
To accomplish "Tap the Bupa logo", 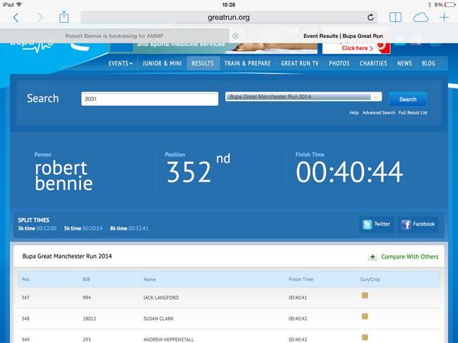I will click(x=32, y=46).
